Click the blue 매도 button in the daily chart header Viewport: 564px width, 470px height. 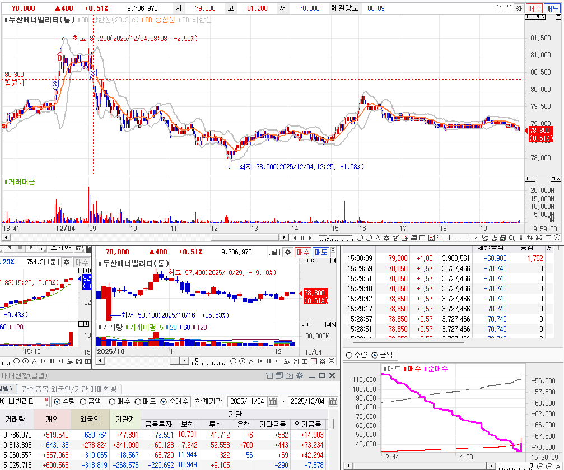321,252
